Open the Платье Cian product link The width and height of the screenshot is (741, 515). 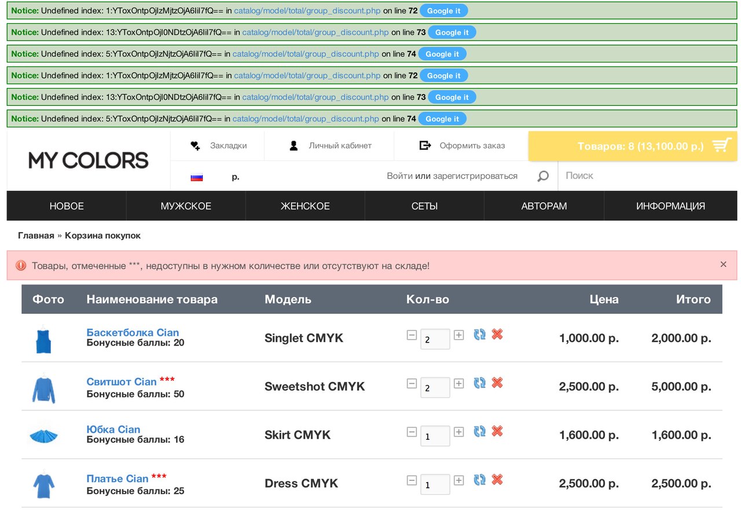click(118, 479)
